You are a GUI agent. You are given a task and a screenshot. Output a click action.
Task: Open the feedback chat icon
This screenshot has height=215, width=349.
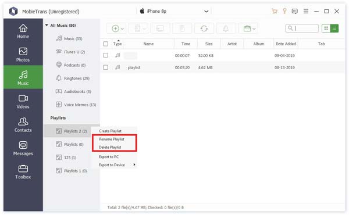coord(295,11)
